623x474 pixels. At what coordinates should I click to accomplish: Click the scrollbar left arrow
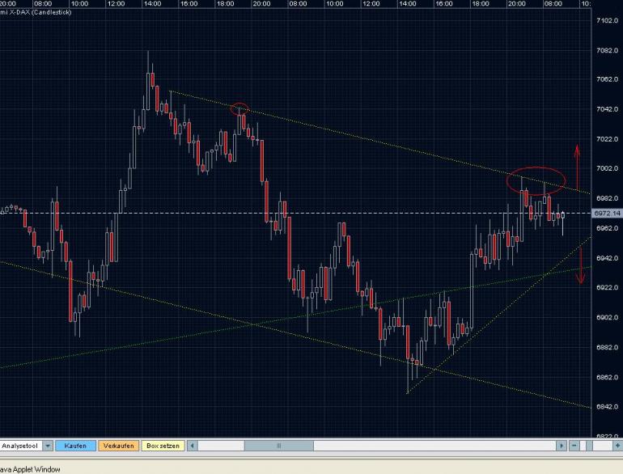coord(193,446)
